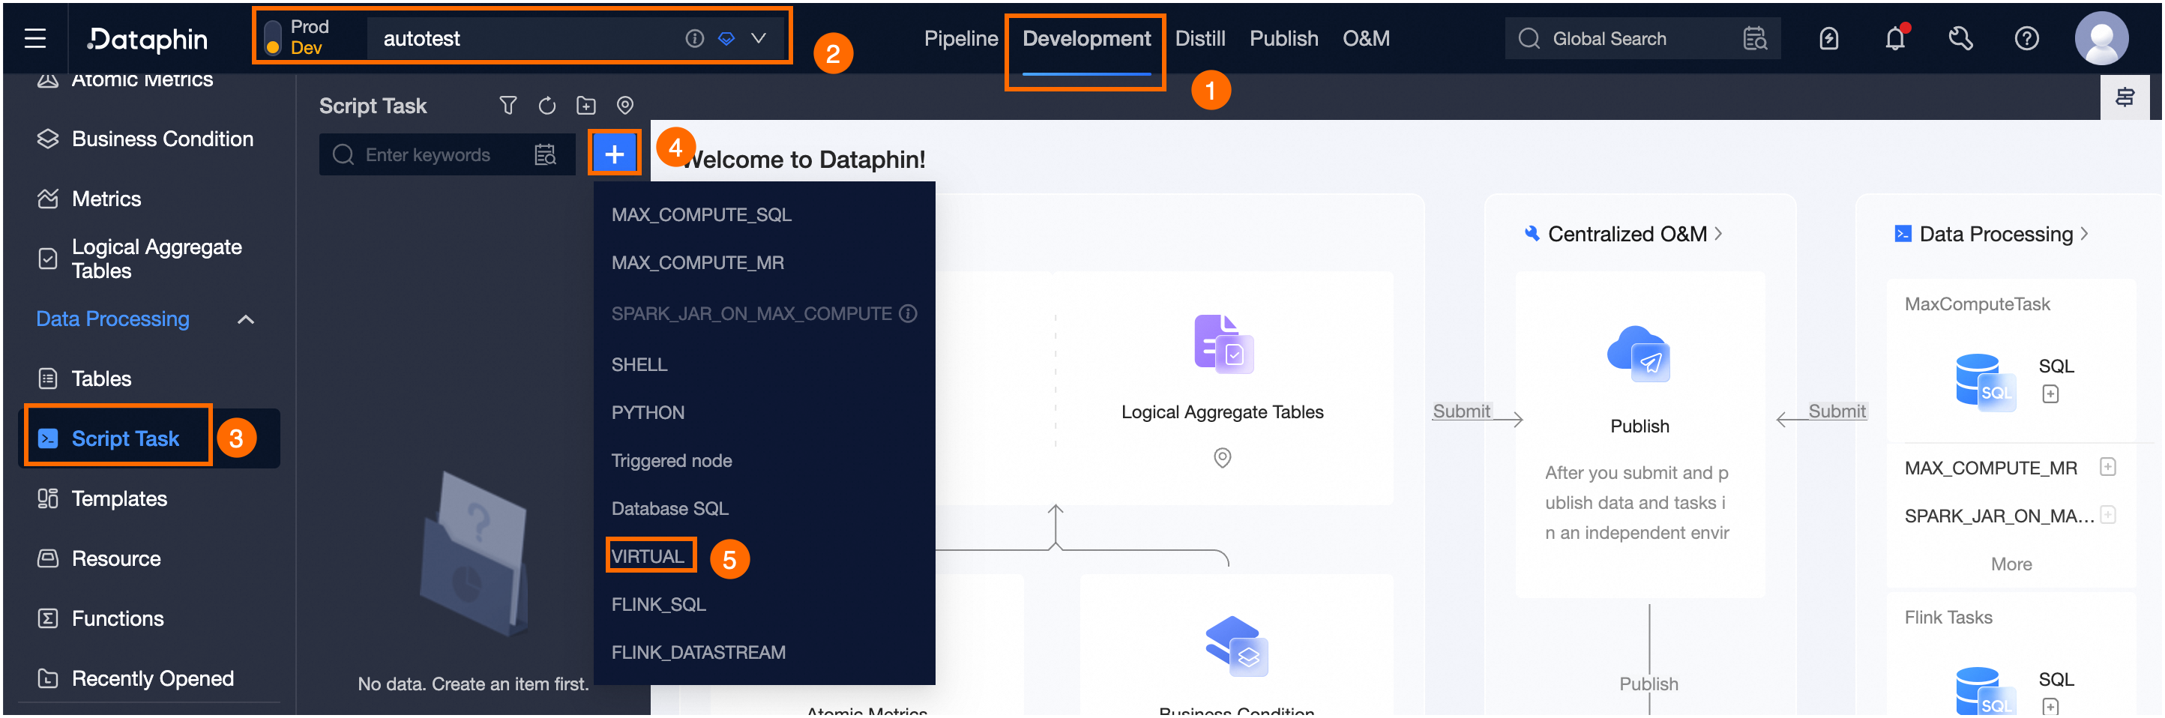Click the blue plus button to create task
Viewport: 2165px width, 718px height.
(615, 154)
